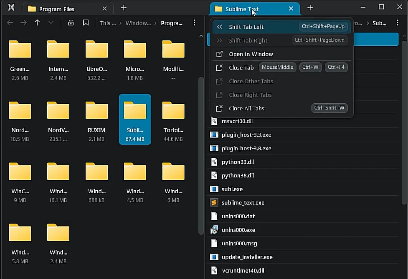
Task: Choose Shift Tab Right menu item
Action: (x=281, y=40)
